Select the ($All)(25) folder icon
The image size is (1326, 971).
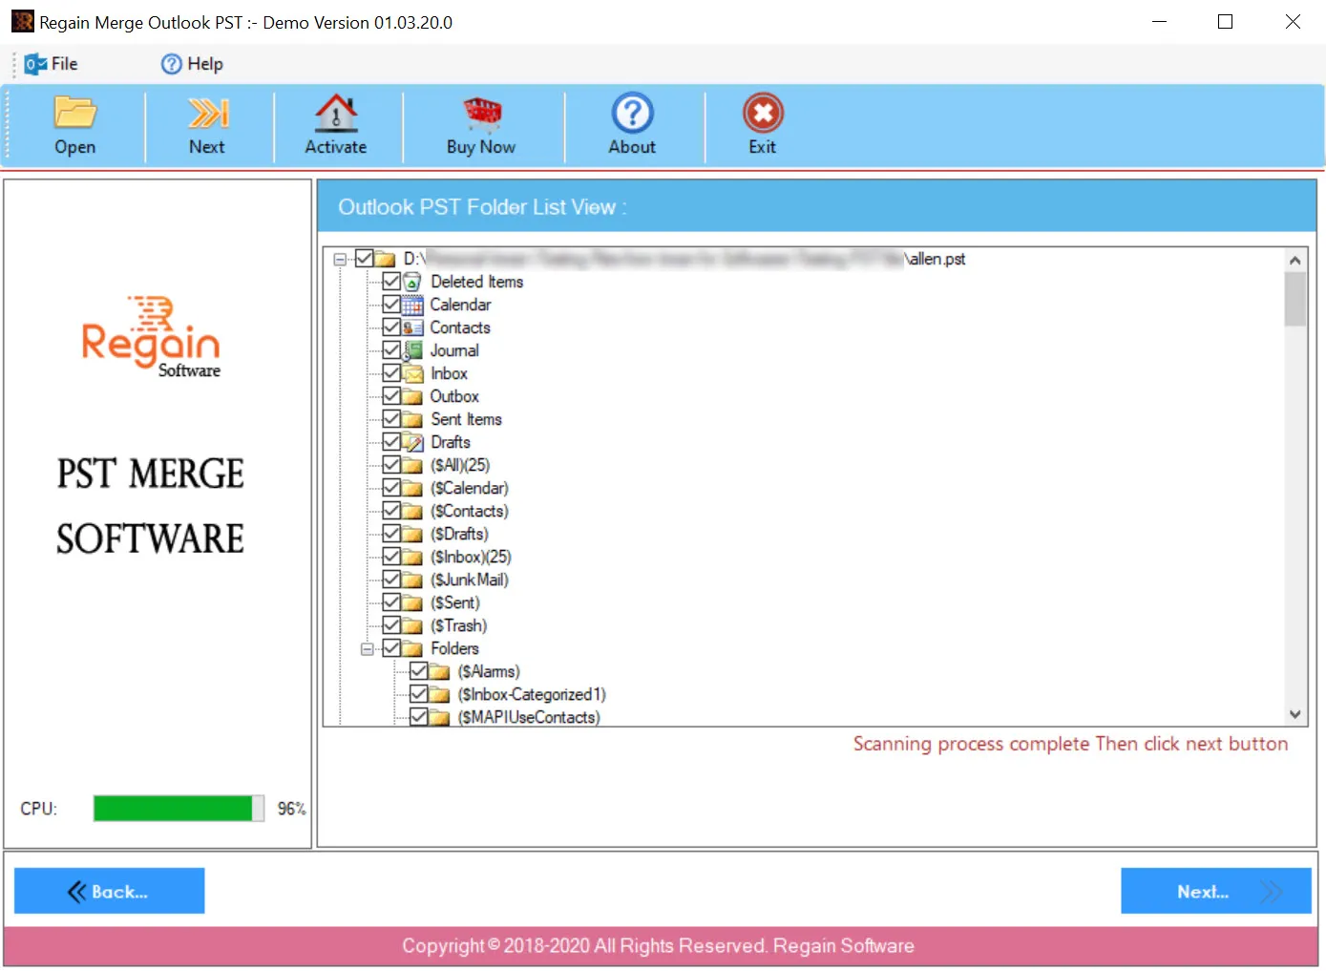coord(412,465)
